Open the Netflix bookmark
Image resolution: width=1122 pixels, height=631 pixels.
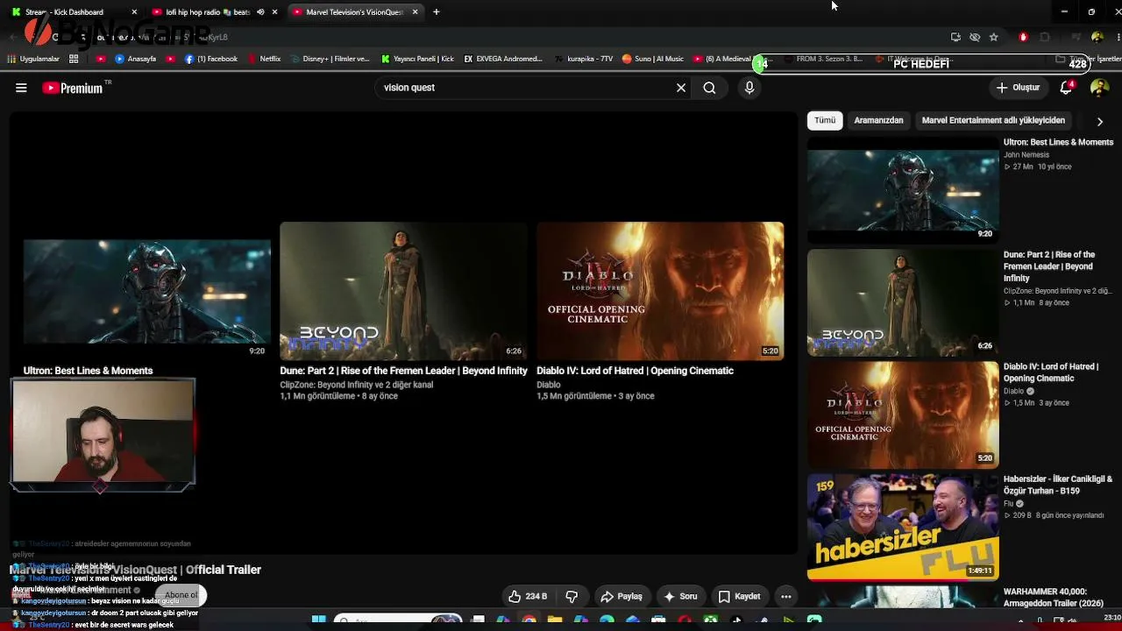(x=264, y=59)
